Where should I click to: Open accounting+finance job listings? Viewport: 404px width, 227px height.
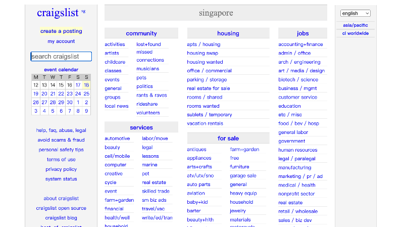point(300,44)
